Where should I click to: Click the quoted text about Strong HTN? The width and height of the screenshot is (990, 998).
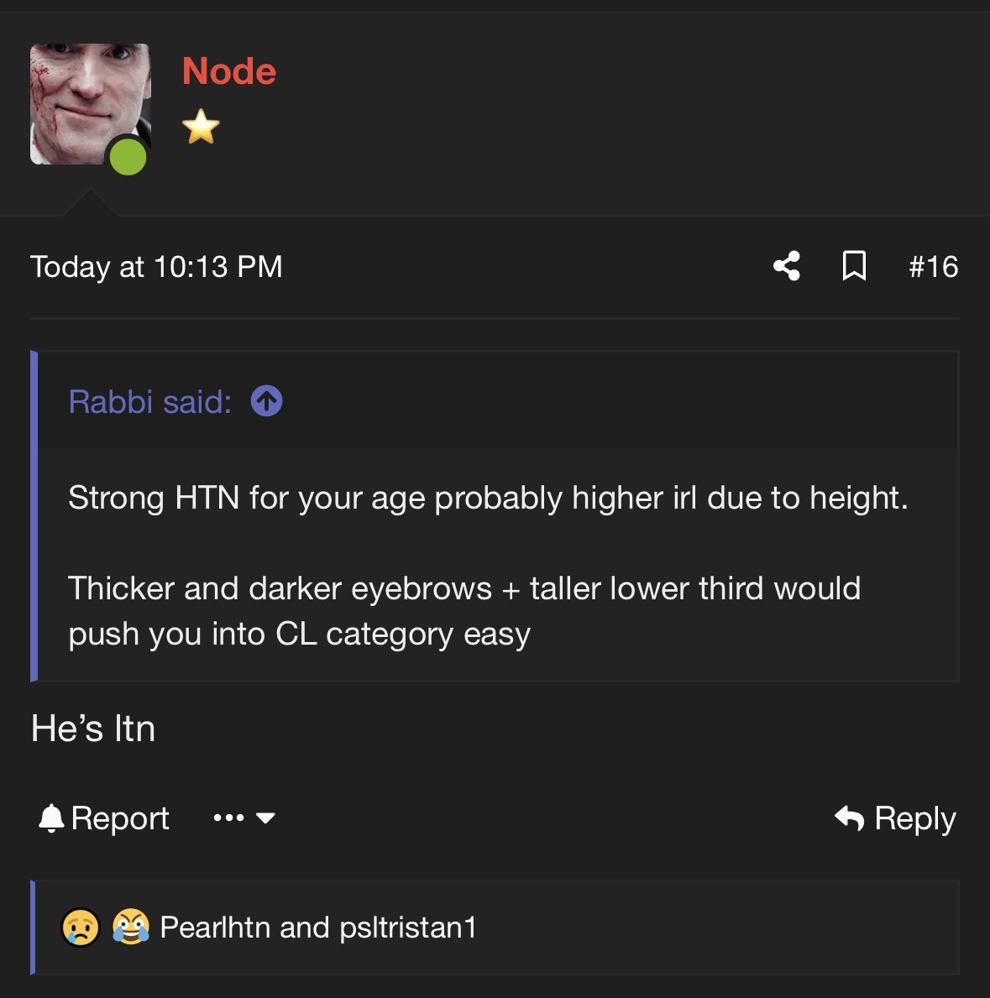coord(487,499)
